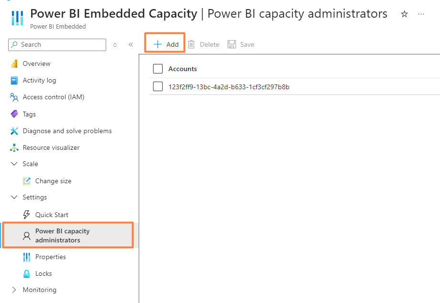
Task: Favorite this page with the star icon
Action: [404, 14]
